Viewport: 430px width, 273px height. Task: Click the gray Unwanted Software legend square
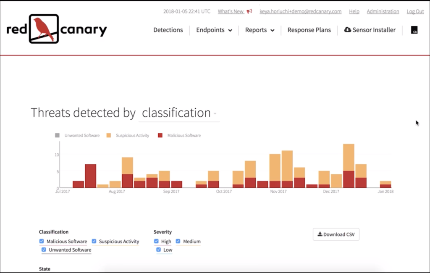57,136
